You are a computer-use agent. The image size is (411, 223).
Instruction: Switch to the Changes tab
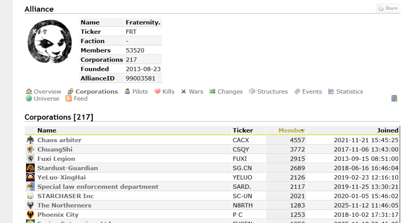pos(230,91)
